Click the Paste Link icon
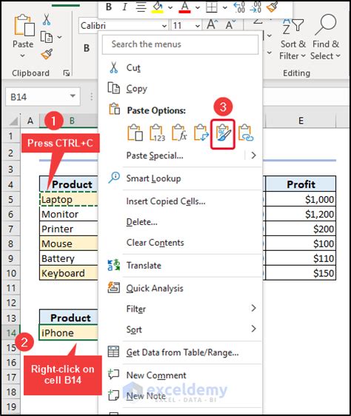Image resolution: width=351 pixels, height=416 pixels. point(246,132)
